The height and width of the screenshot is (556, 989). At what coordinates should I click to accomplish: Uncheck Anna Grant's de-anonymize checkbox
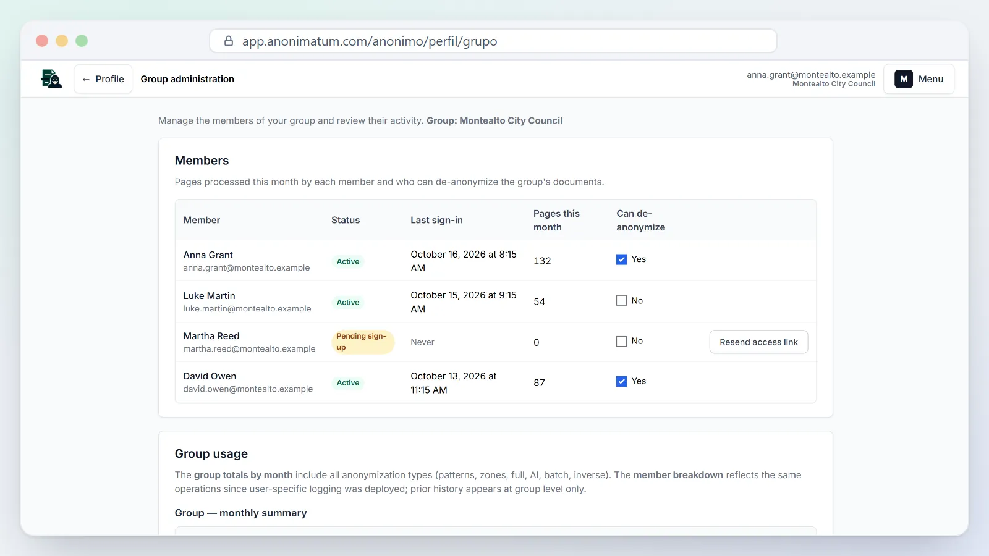pyautogui.click(x=621, y=259)
